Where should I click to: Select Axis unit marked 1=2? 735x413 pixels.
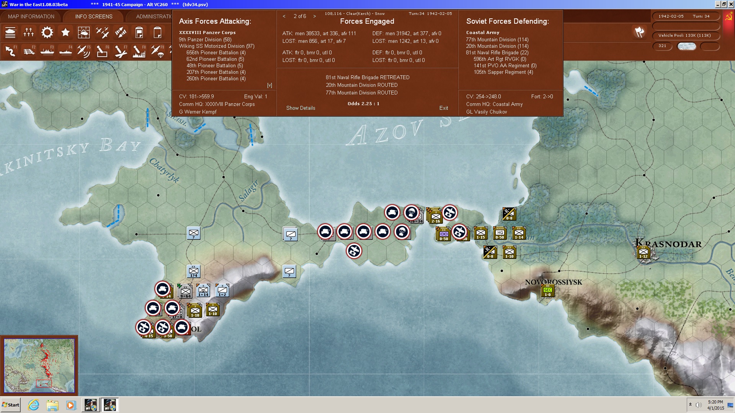pos(222,290)
